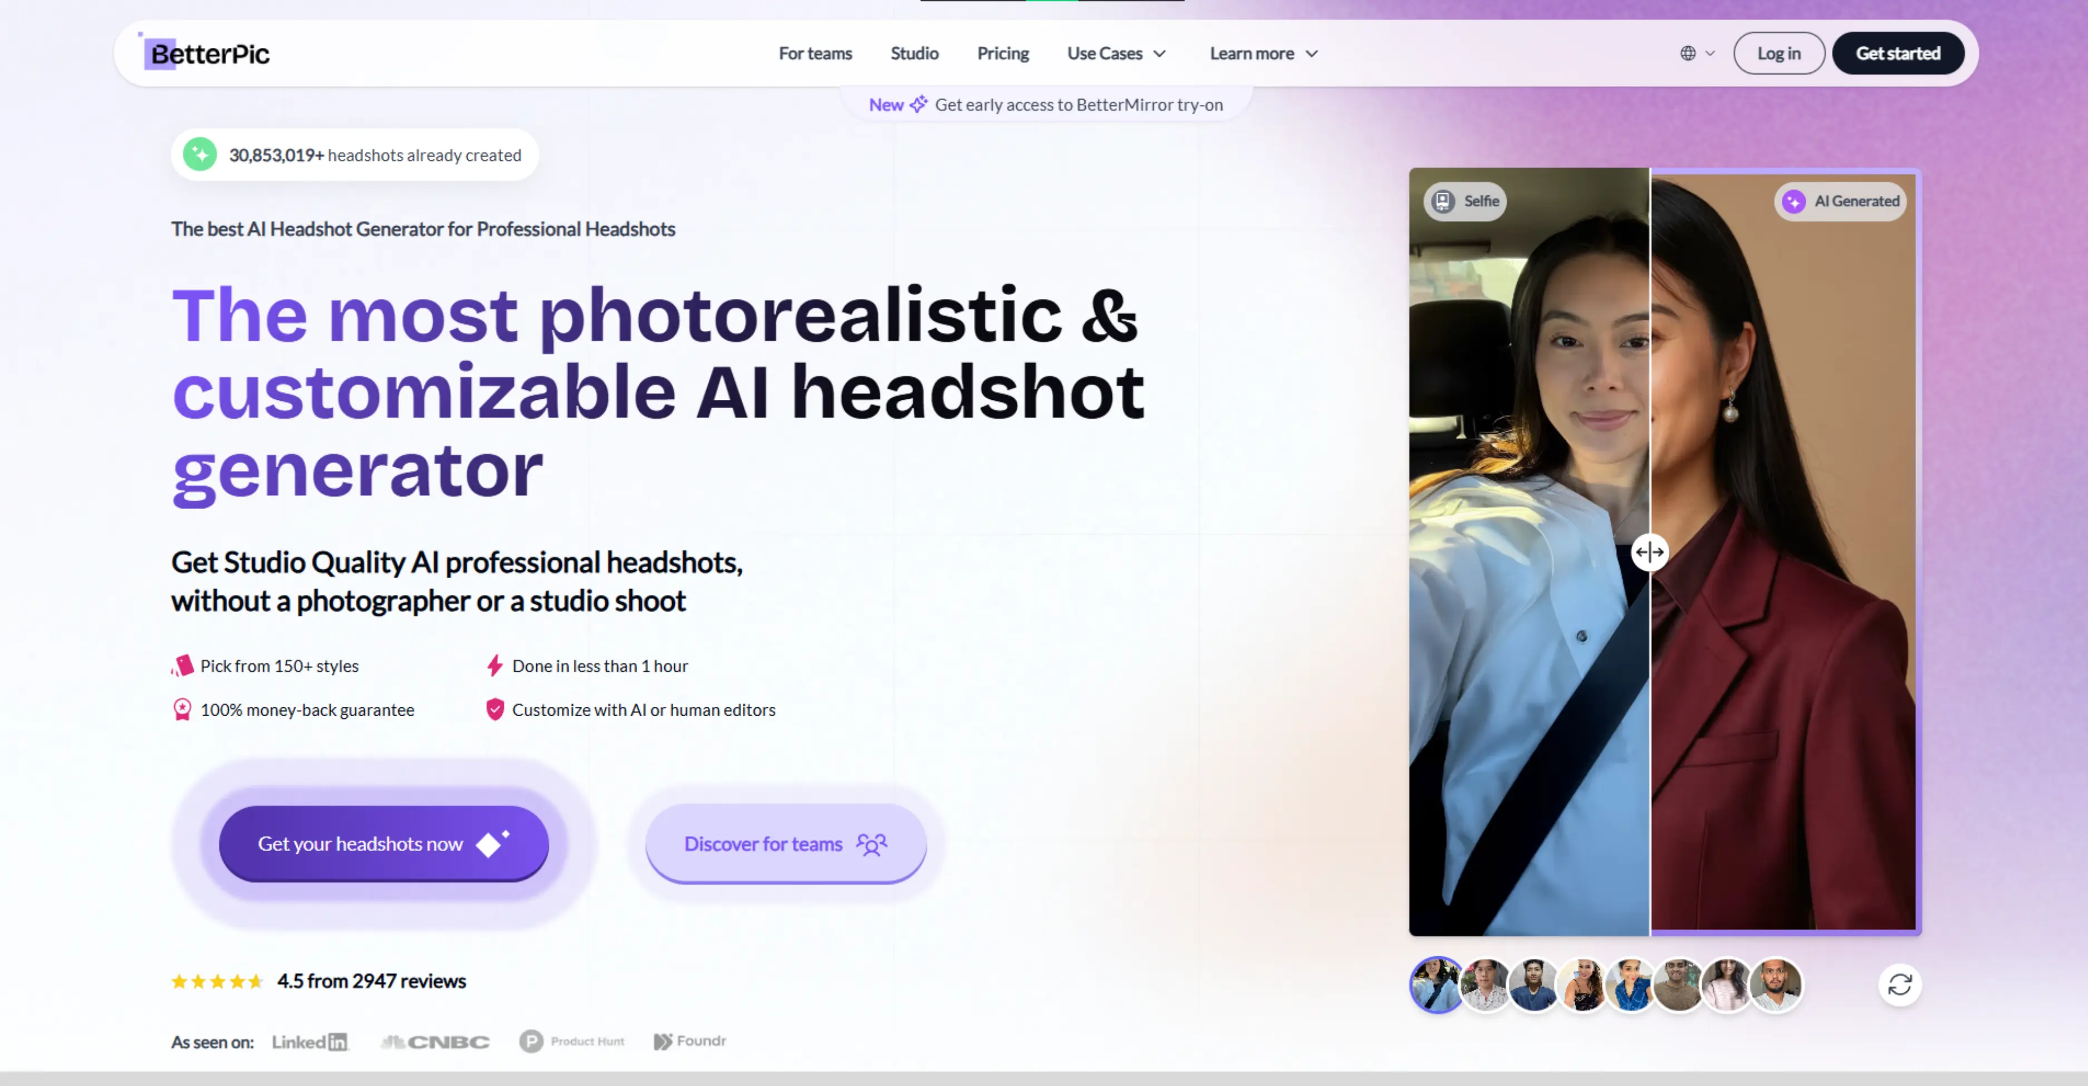The height and width of the screenshot is (1086, 2088).
Task: Click the refresh examples icon
Action: tap(1900, 985)
